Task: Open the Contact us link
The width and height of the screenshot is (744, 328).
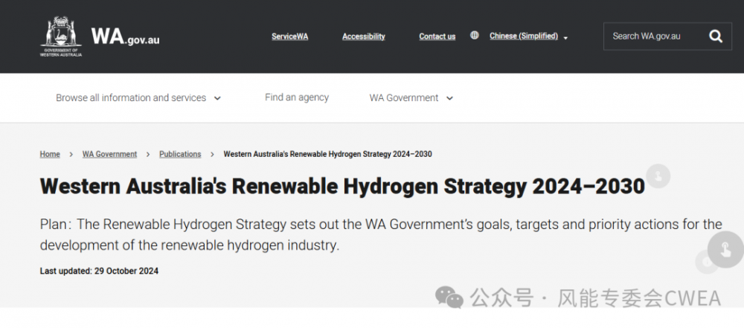Action: click(437, 36)
